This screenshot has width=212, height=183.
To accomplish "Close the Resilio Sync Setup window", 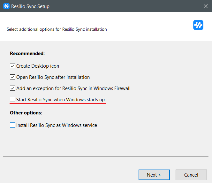I will (206, 6).
